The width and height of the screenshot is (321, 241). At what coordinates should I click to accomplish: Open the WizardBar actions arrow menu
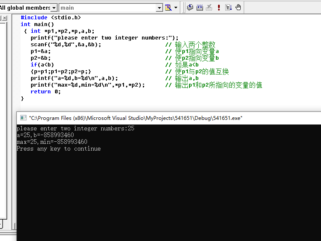(x=176, y=8)
